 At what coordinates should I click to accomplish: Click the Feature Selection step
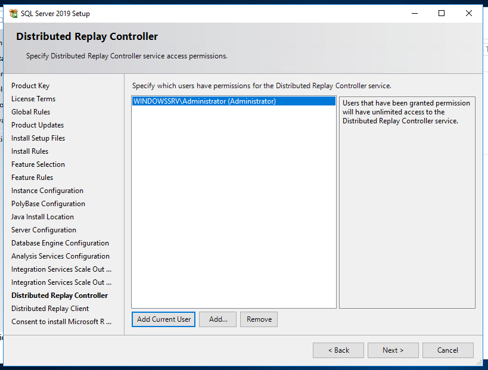coord(38,164)
